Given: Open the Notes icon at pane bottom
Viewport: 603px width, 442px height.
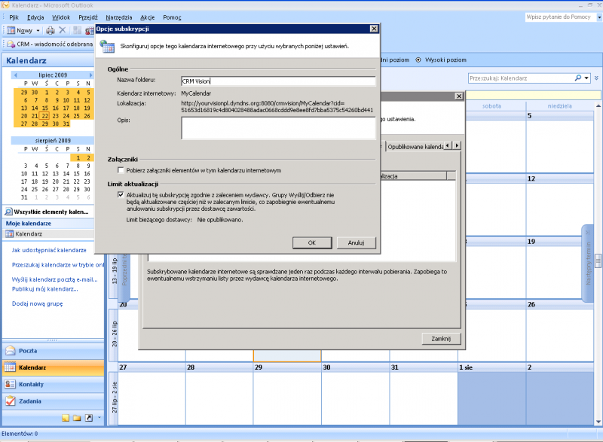Looking at the screenshot, I should (x=66, y=416).
